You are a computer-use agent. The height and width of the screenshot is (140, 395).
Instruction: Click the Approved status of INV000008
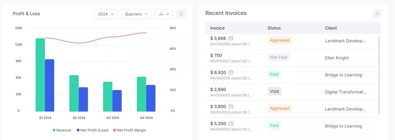click(x=280, y=40)
